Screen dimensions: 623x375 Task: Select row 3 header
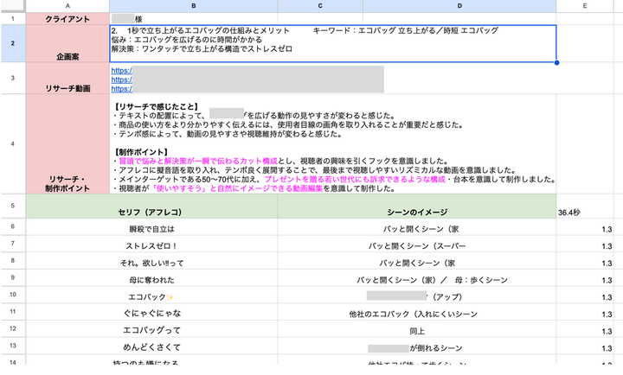tap(13, 78)
